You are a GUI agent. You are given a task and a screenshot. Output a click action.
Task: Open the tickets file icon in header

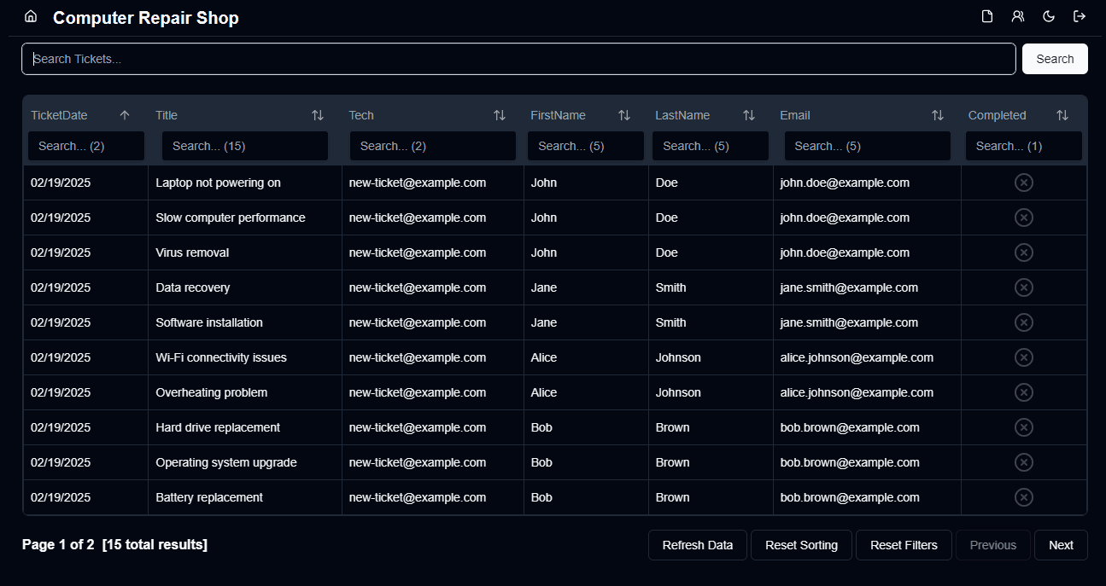click(x=987, y=16)
